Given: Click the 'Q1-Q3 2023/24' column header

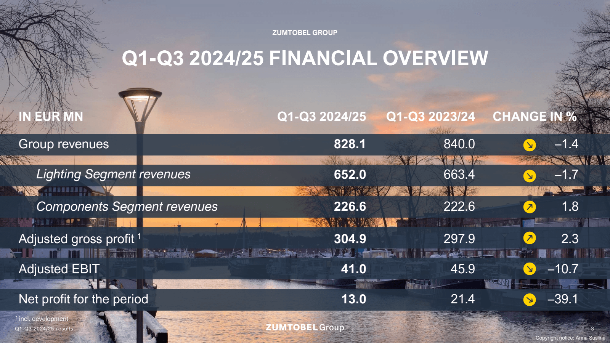Looking at the screenshot, I should coord(431,116).
